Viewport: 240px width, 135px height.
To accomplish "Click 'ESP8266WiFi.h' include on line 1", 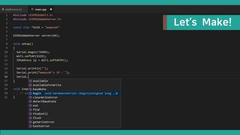I will coord(40,15).
